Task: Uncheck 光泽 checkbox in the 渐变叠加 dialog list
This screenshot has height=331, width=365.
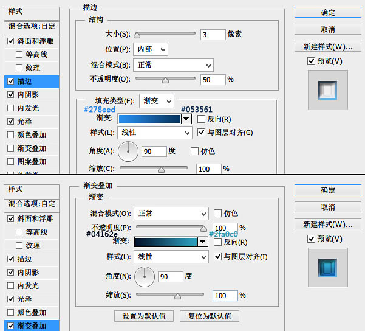Action: (10, 299)
